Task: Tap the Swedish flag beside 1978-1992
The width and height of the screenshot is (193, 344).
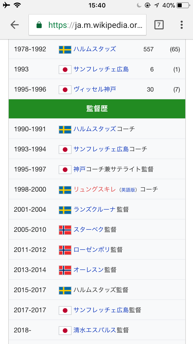Action: point(65,49)
